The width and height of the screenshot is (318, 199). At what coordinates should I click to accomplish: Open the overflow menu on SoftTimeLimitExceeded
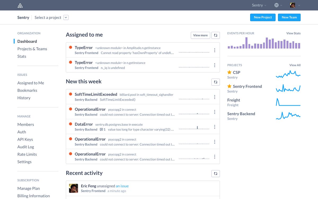click(215, 97)
